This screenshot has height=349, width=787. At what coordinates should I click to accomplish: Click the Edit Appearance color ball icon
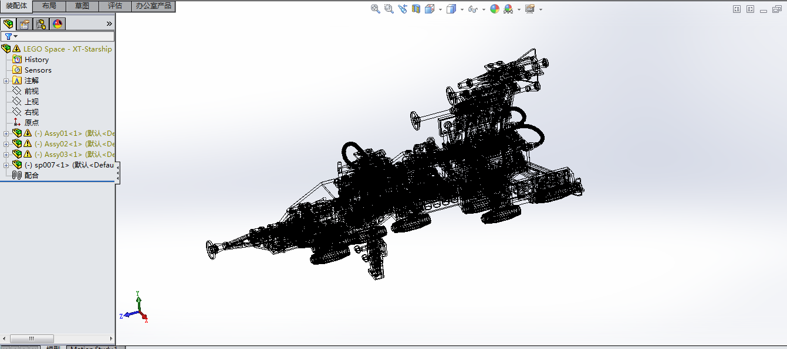coord(495,9)
